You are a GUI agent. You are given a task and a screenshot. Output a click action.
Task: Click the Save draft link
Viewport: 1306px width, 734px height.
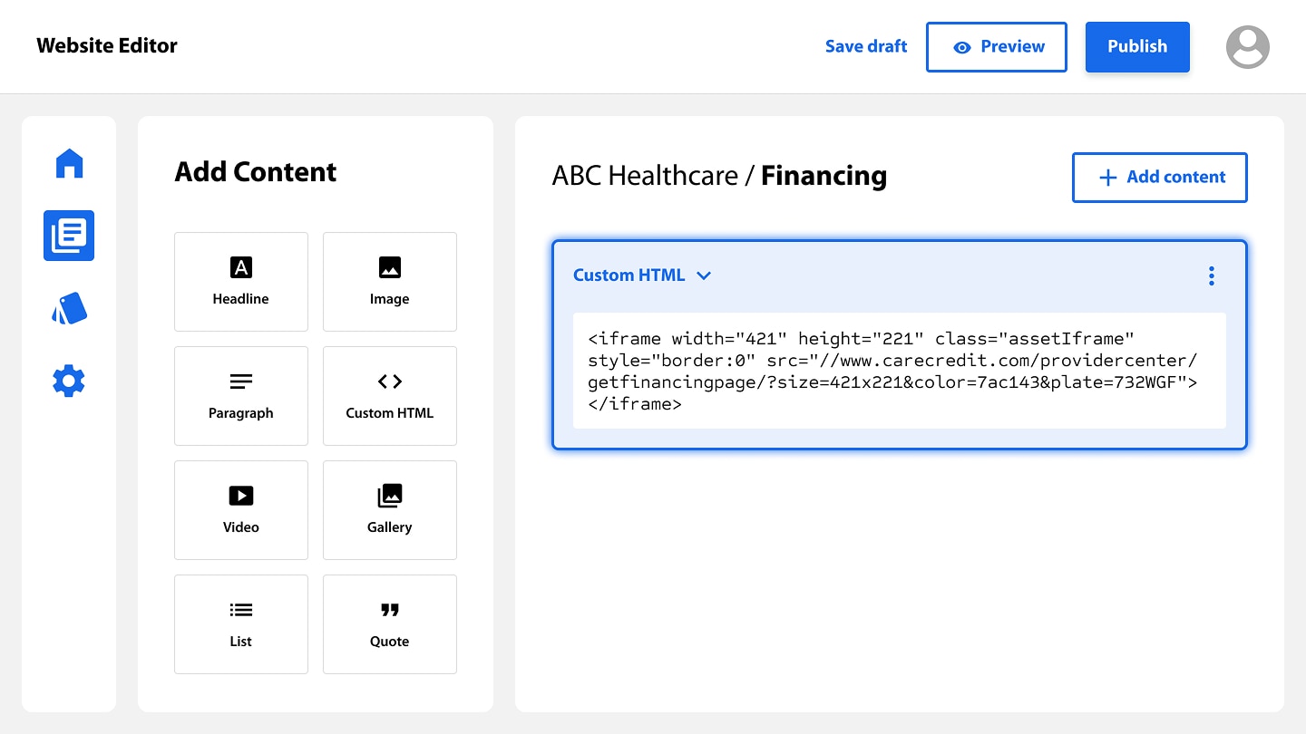pyautogui.click(x=866, y=47)
